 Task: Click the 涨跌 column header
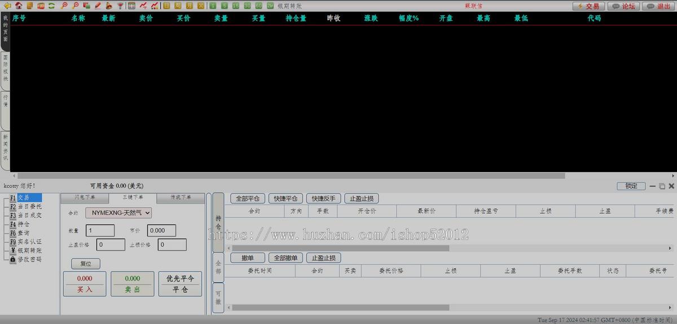click(371, 18)
